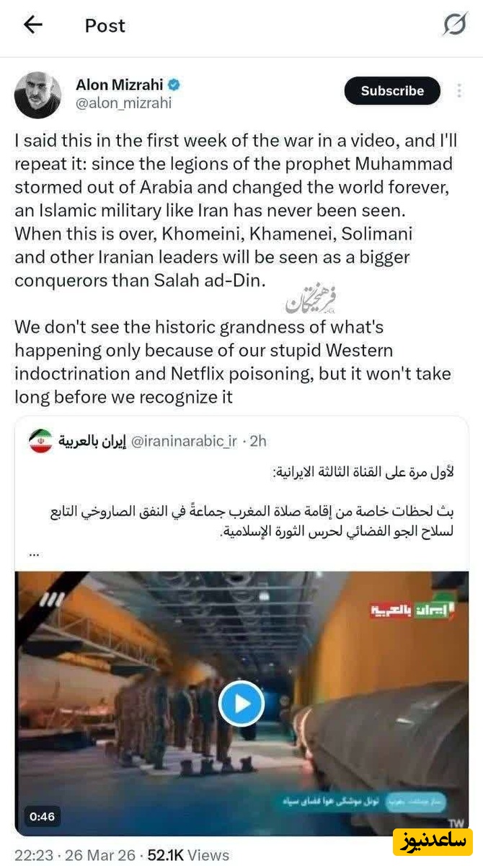
Task: Expand the truncated quoted post ellipsis
Action: [x=33, y=553]
